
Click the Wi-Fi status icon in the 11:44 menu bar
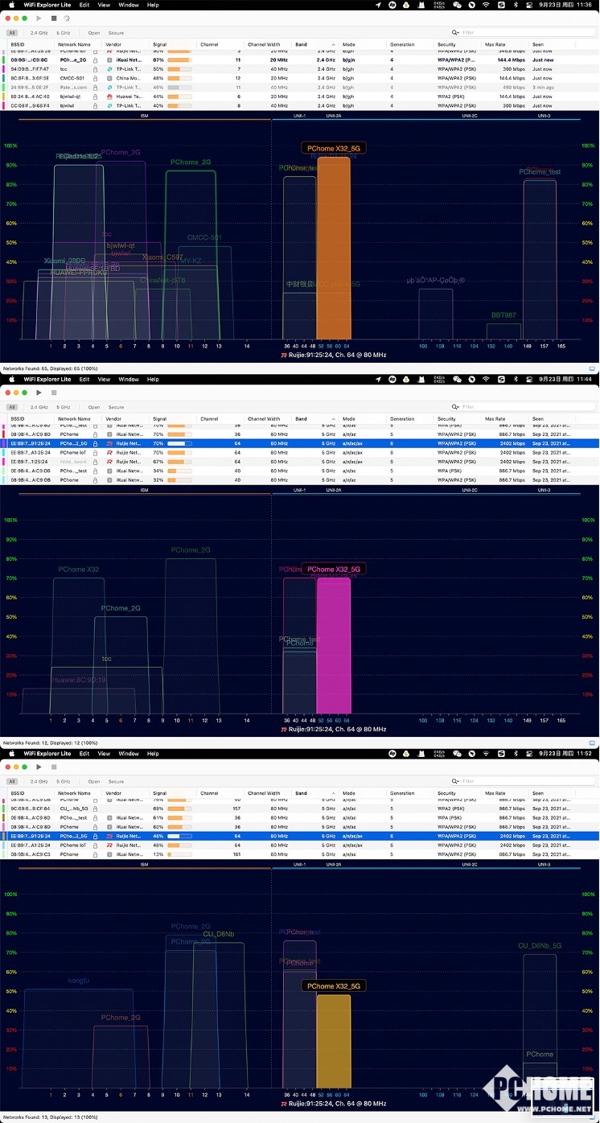click(486, 379)
